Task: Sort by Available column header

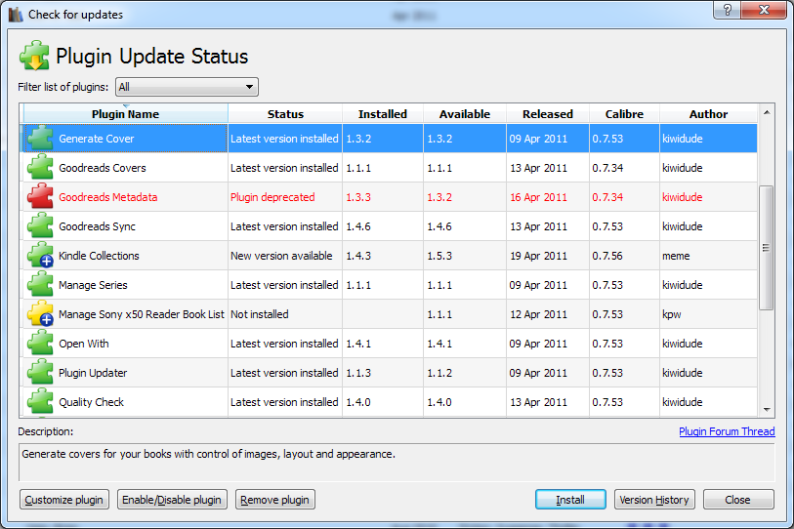Action: pyautogui.click(x=465, y=114)
